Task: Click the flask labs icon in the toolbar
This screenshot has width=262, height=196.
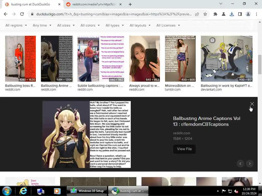Action: (x=224, y=14)
